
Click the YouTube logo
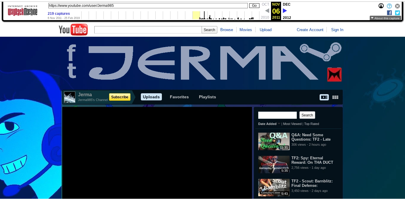(73, 30)
